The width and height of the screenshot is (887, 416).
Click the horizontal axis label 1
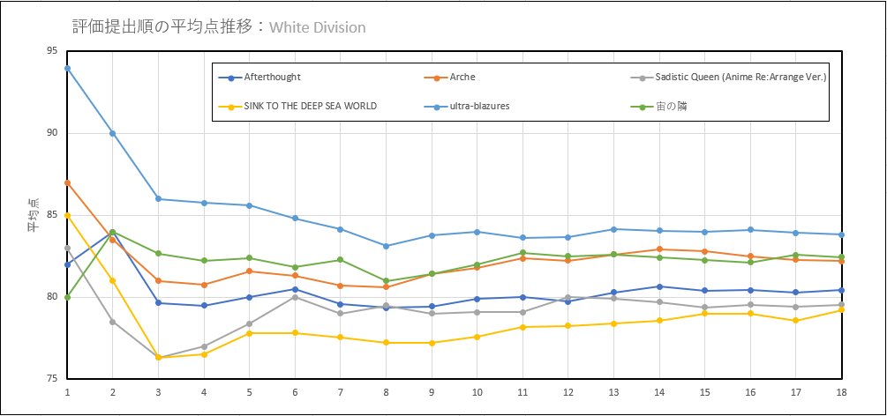[x=67, y=391]
